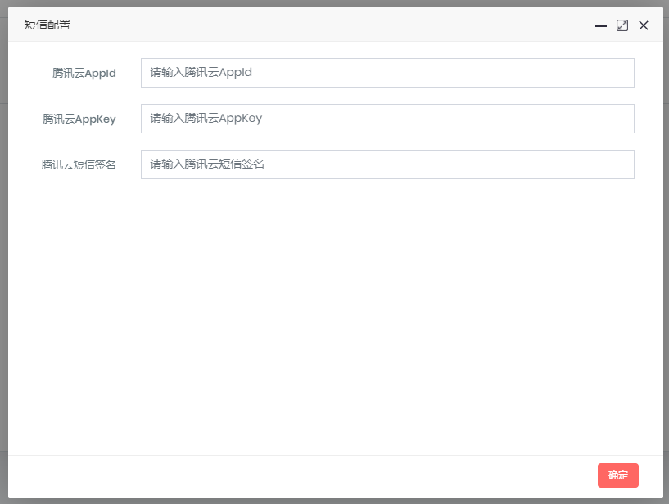Minimize the 短信配置 dialog
Image resolution: width=669 pixels, height=504 pixels.
[x=601, y=25]
